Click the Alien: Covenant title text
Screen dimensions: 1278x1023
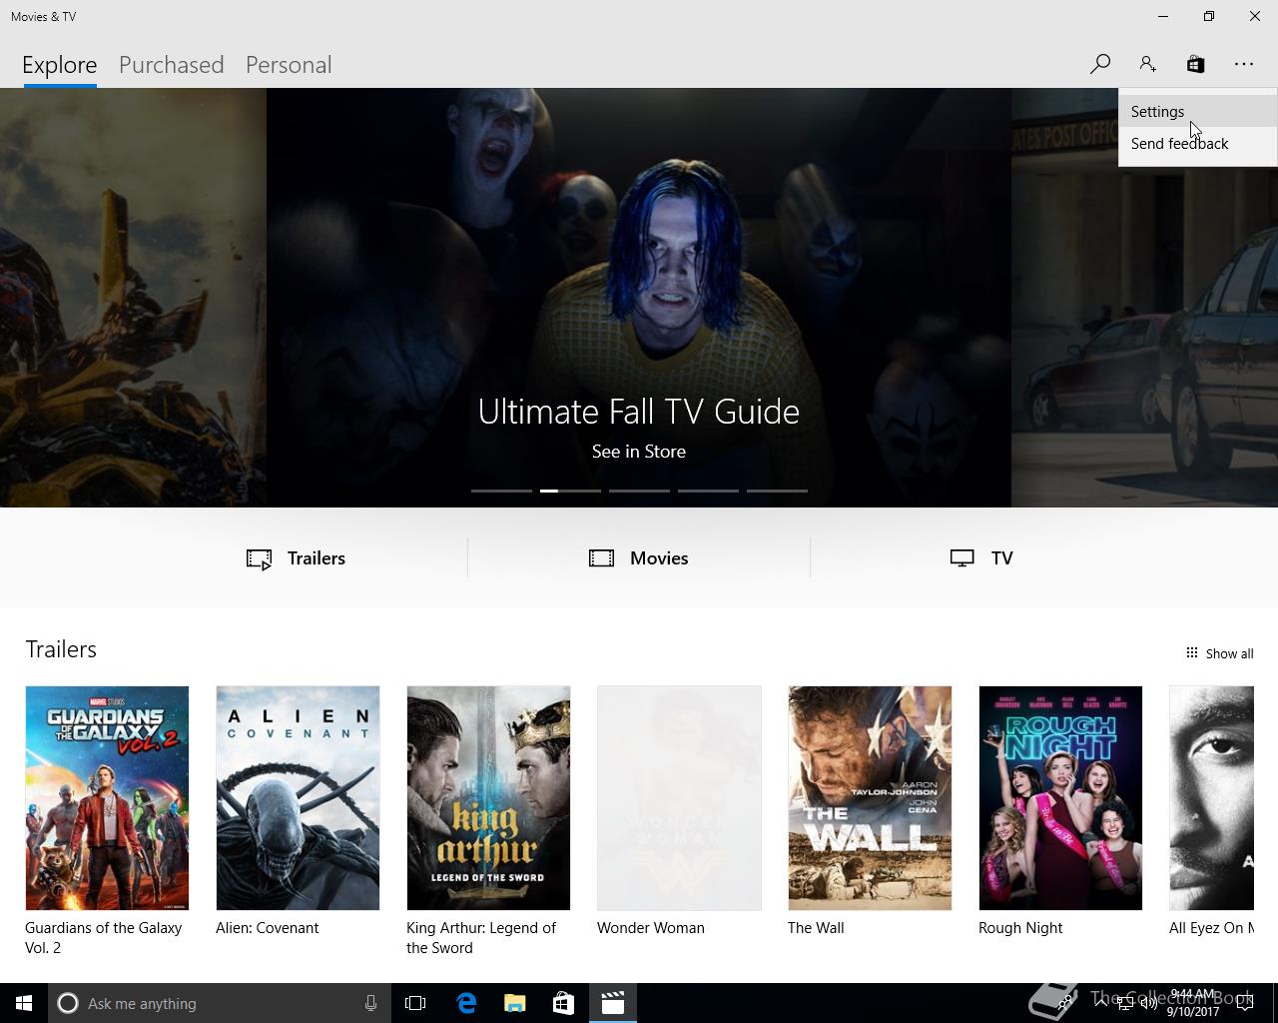(x=268, y=928)
